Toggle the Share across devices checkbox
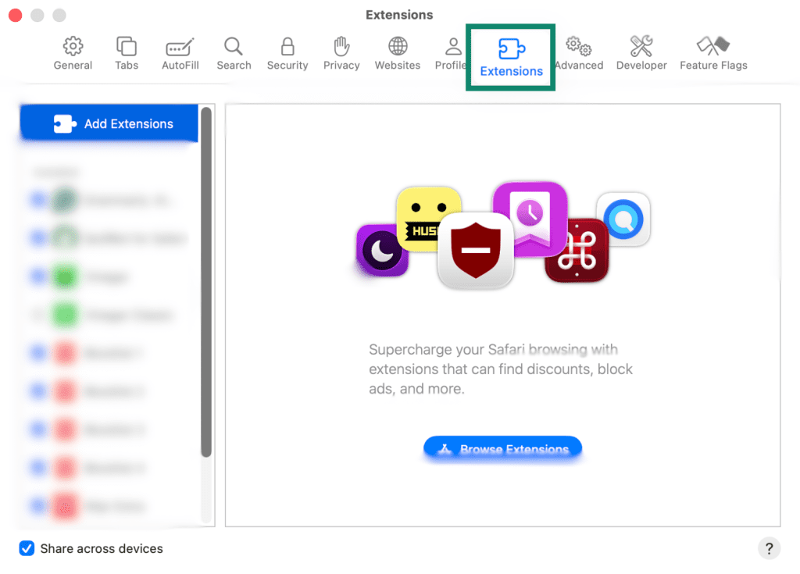Screen dimensions: 800x574 (x=27, y=548)
